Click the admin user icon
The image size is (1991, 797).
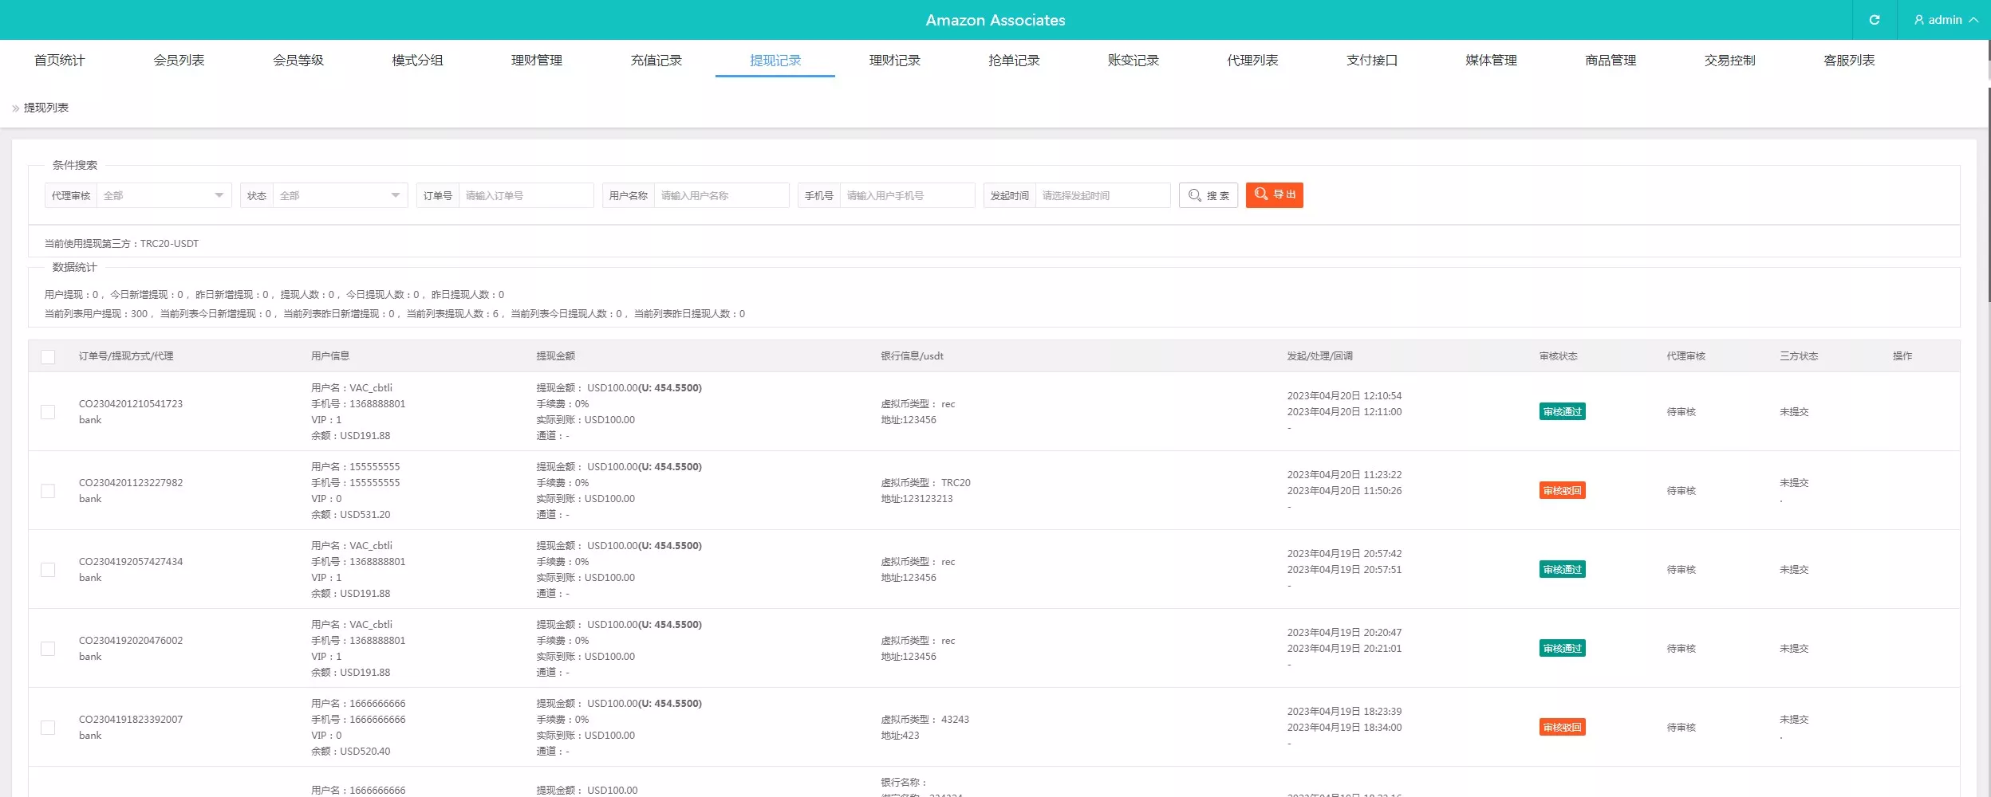(1918, 20)
